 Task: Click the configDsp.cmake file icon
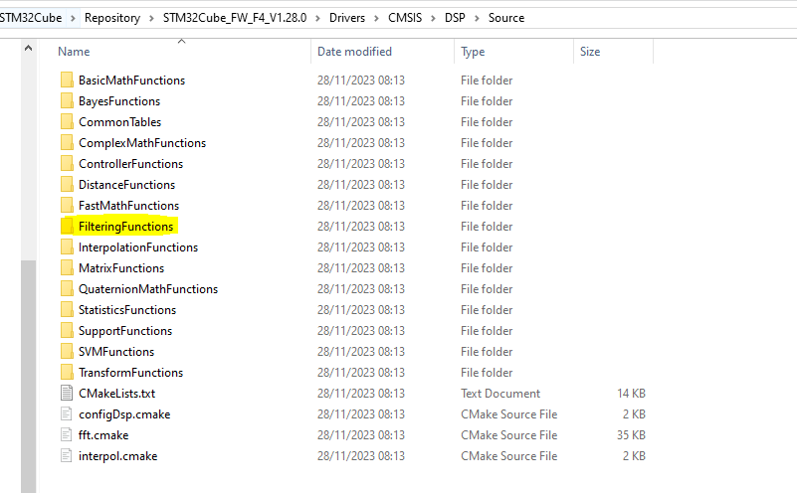click(x=67, y=413)
